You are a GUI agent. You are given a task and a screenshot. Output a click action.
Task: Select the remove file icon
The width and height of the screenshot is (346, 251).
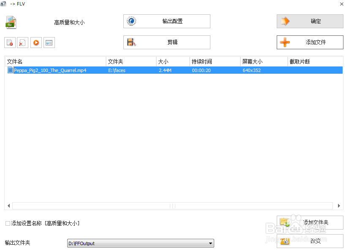click(9, 42)
